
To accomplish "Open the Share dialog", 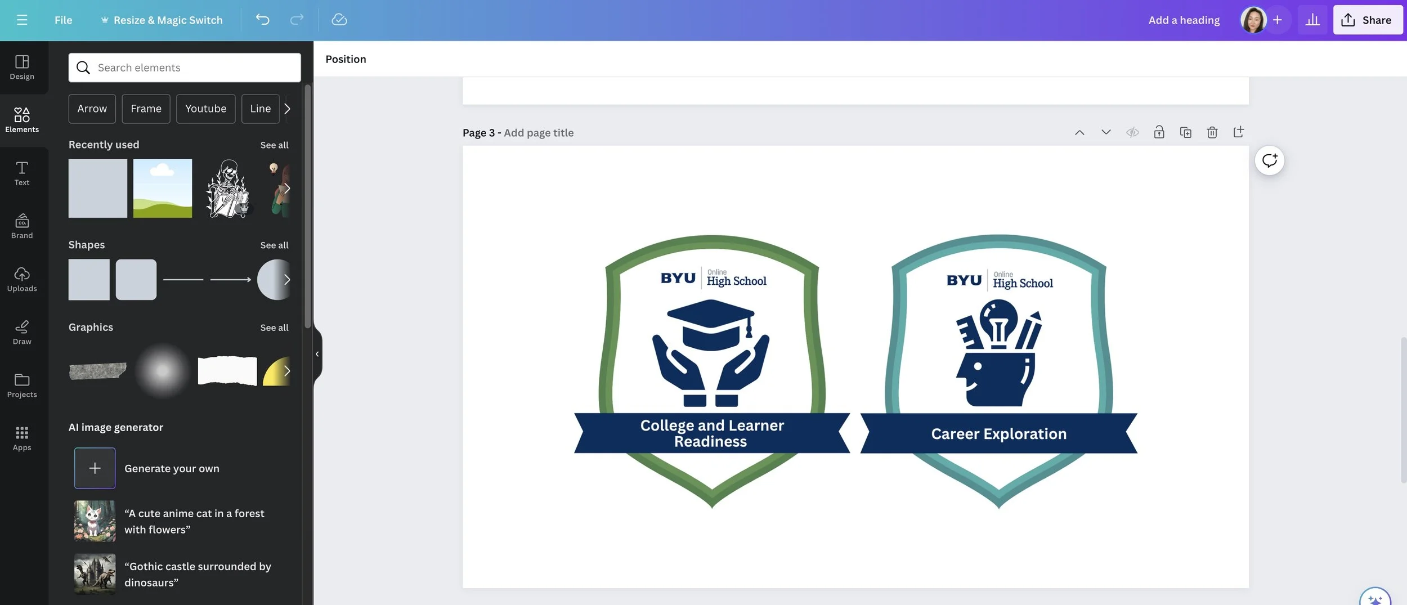I will pos(1367,20).
